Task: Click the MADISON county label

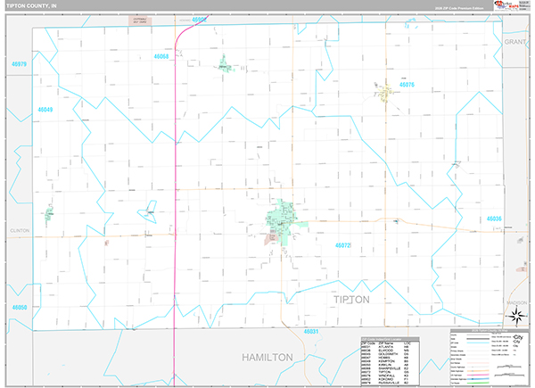Action: point(516,302)
